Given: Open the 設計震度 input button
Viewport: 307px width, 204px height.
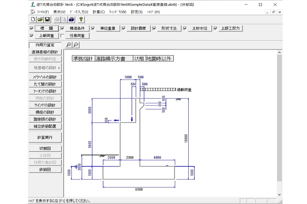Looking at the screenshot, I should tap(139, 28).
